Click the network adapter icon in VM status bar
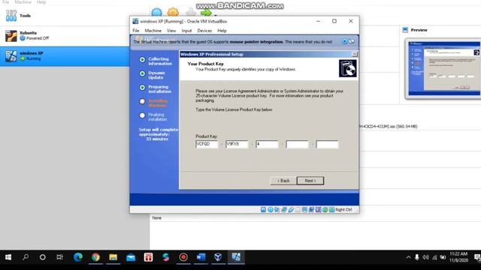 point(284,210)
